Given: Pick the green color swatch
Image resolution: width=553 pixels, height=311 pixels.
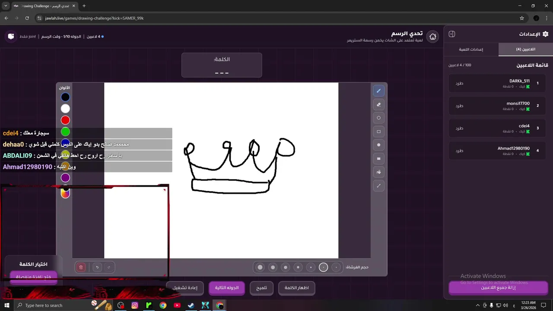Looking at the screenshot, I should pyautogui.click(x=65, y=132).
